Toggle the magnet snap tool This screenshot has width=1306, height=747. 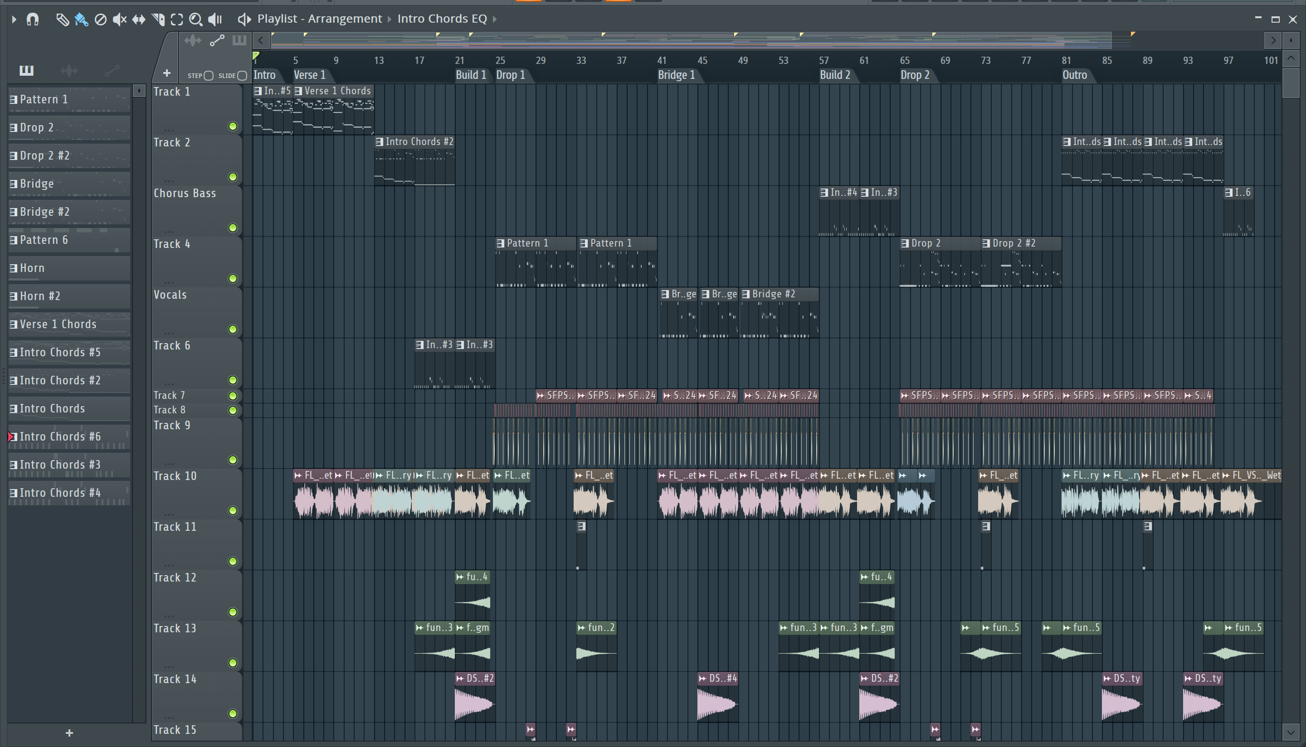32,19
